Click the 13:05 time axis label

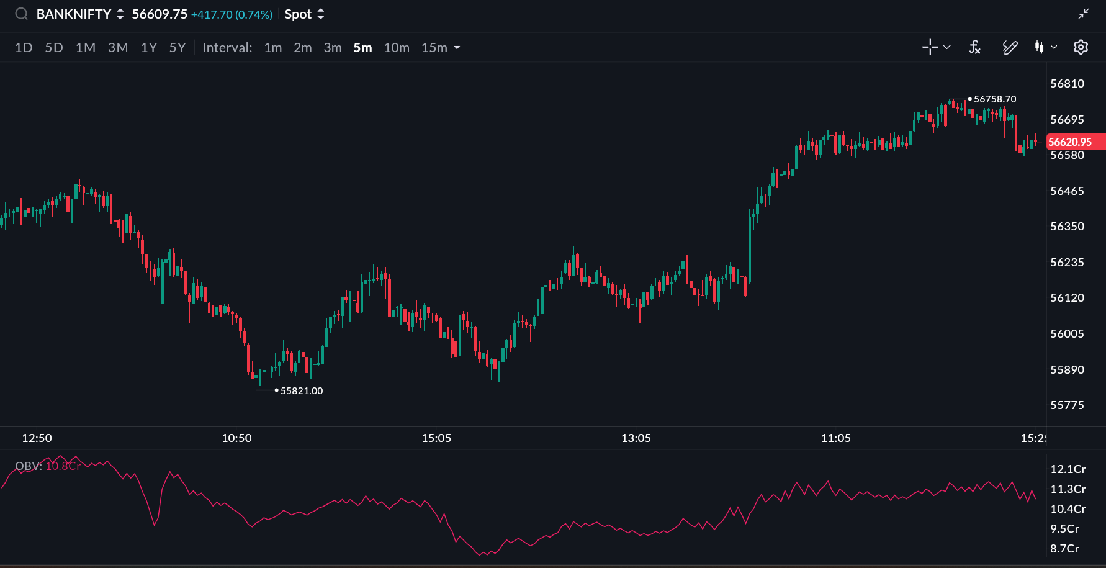(x=636, y=438)
